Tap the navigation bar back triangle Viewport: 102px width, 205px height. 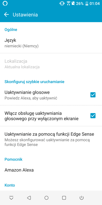29,198
